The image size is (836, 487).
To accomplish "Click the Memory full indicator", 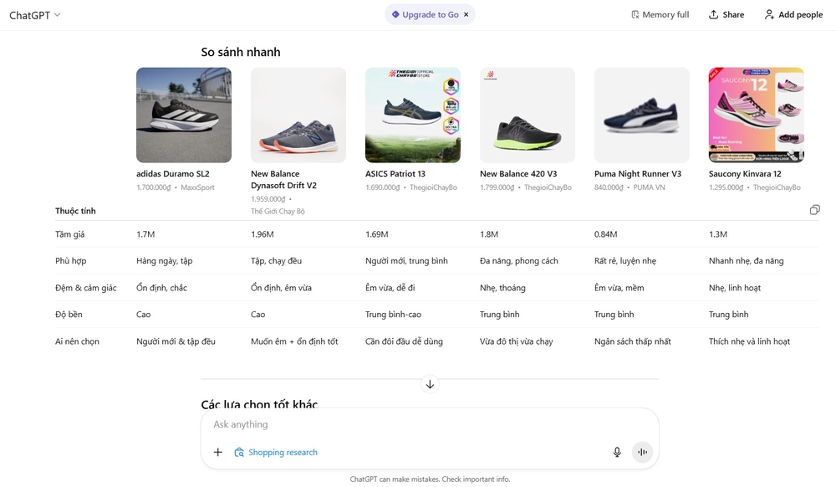I will [x=659, y=15].
